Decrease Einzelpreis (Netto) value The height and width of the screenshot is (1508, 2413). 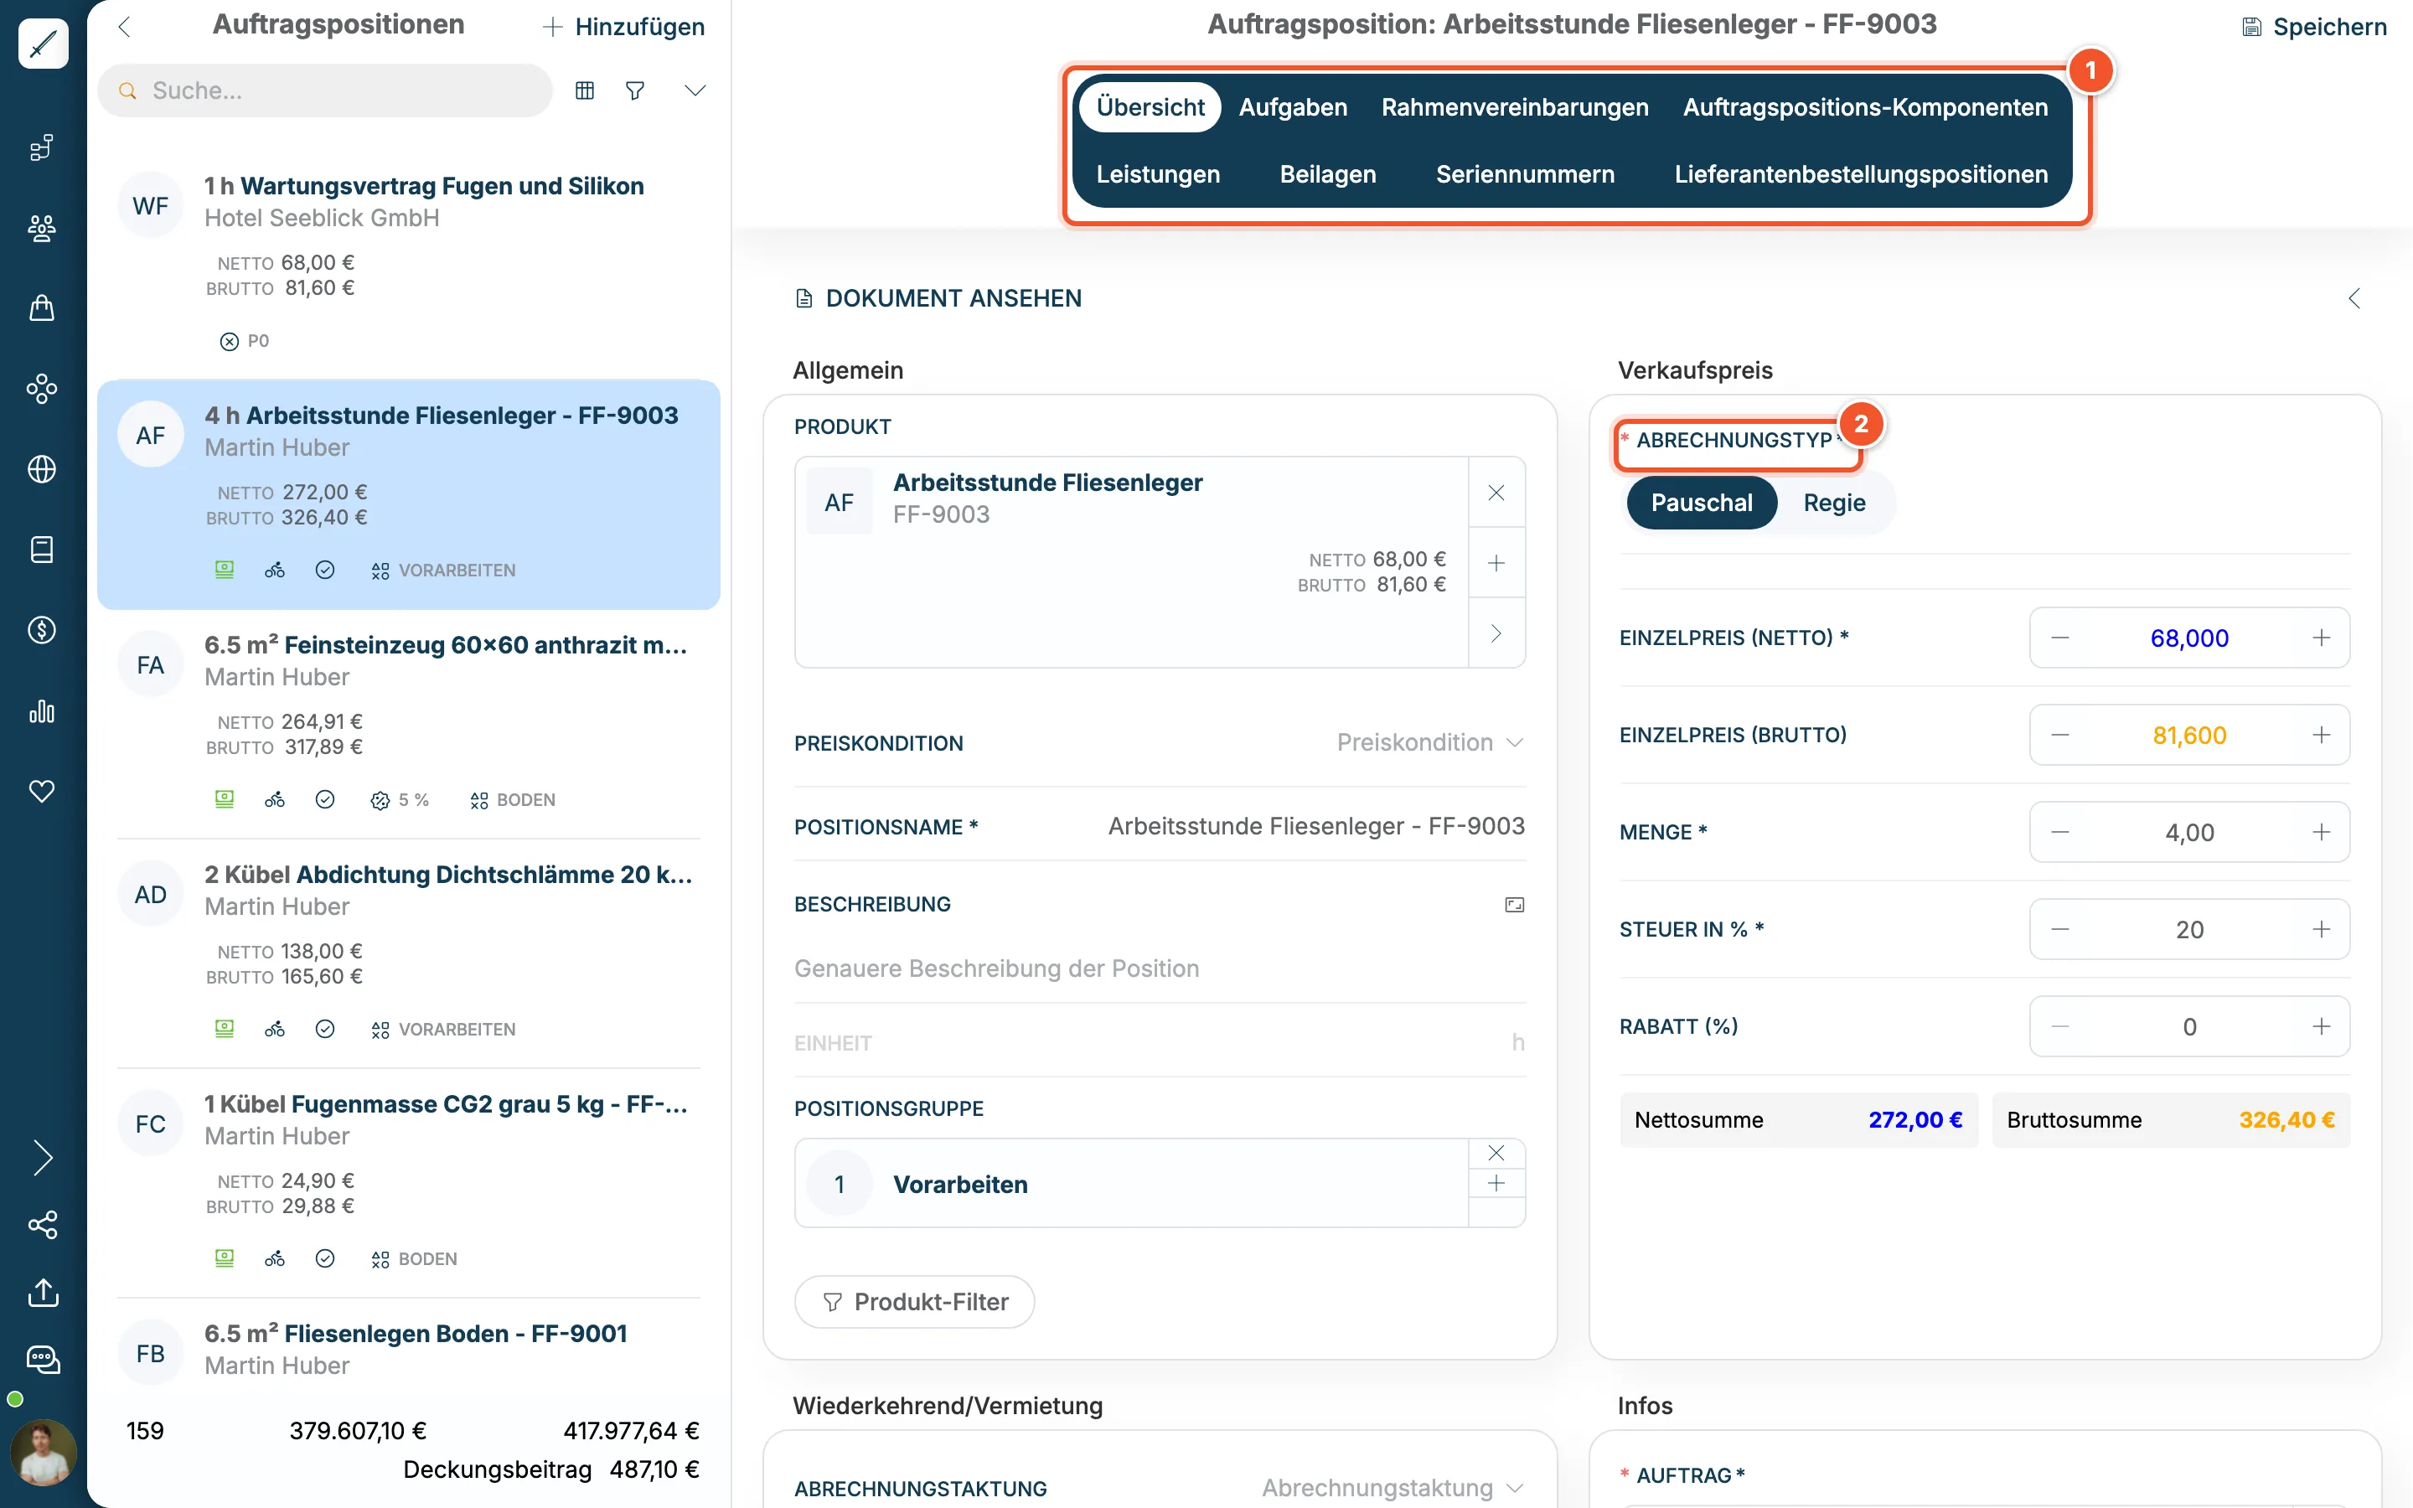pyautogui.click(x=2060, y=638)
